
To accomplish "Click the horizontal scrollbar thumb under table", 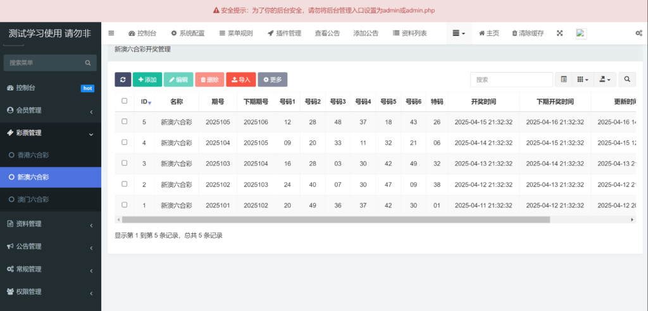I will 336,220.
